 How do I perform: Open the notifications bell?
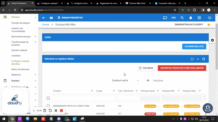(191, 18)
